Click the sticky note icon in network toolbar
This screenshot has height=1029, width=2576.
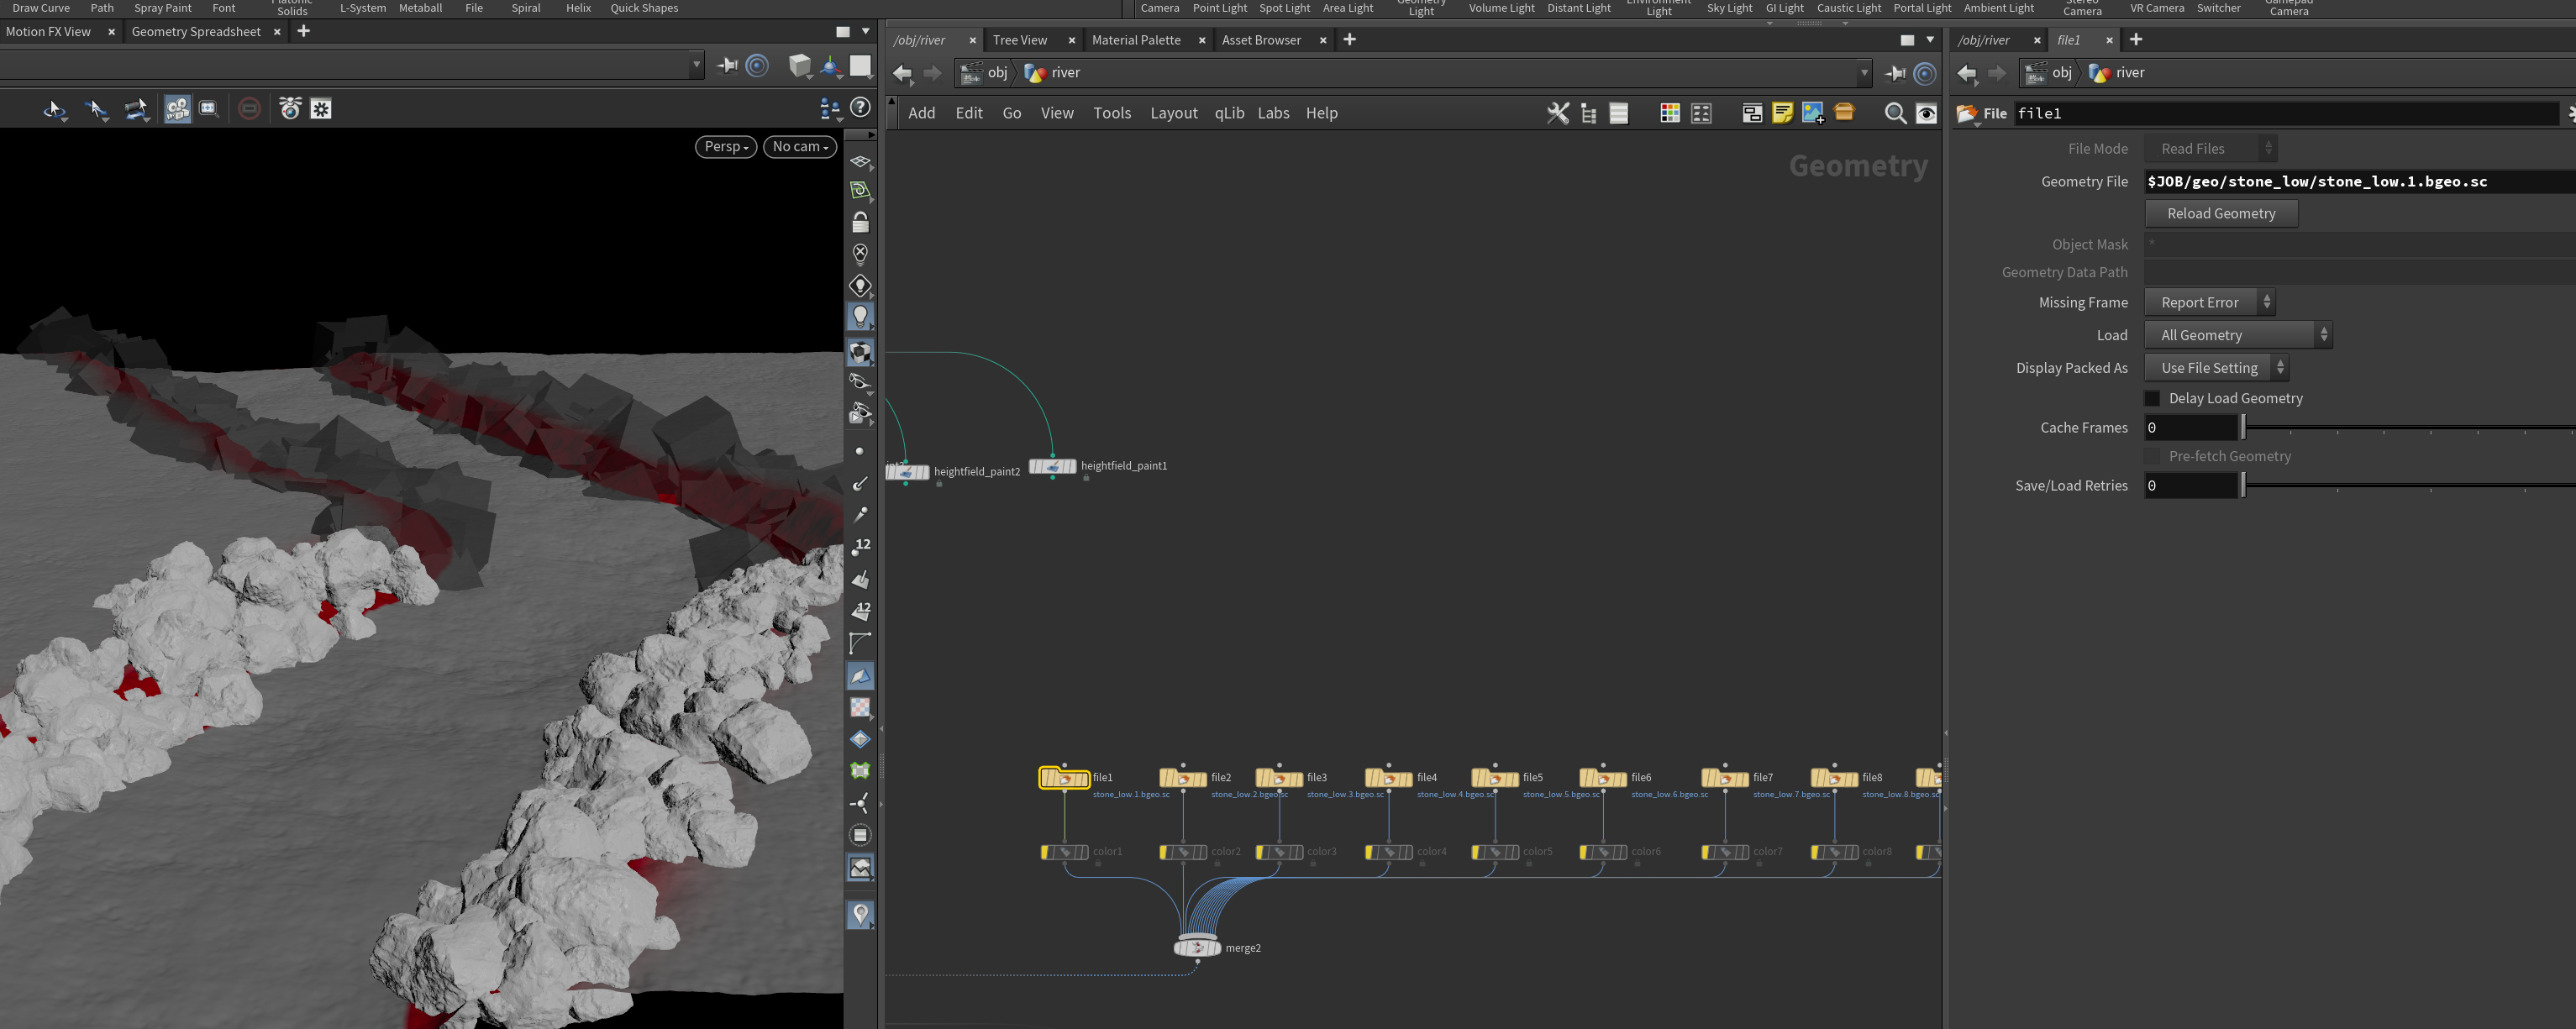pos(1782,113)
